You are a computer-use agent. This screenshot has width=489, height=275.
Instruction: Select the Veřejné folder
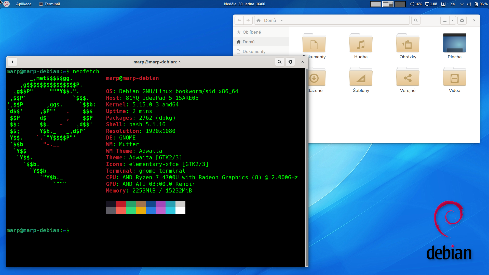pos(408,80)
